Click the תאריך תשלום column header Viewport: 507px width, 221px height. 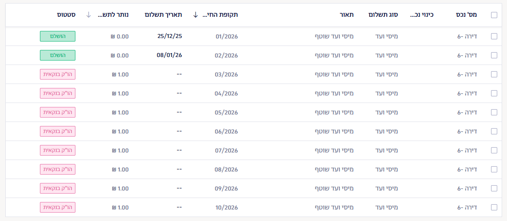point(163,15)
